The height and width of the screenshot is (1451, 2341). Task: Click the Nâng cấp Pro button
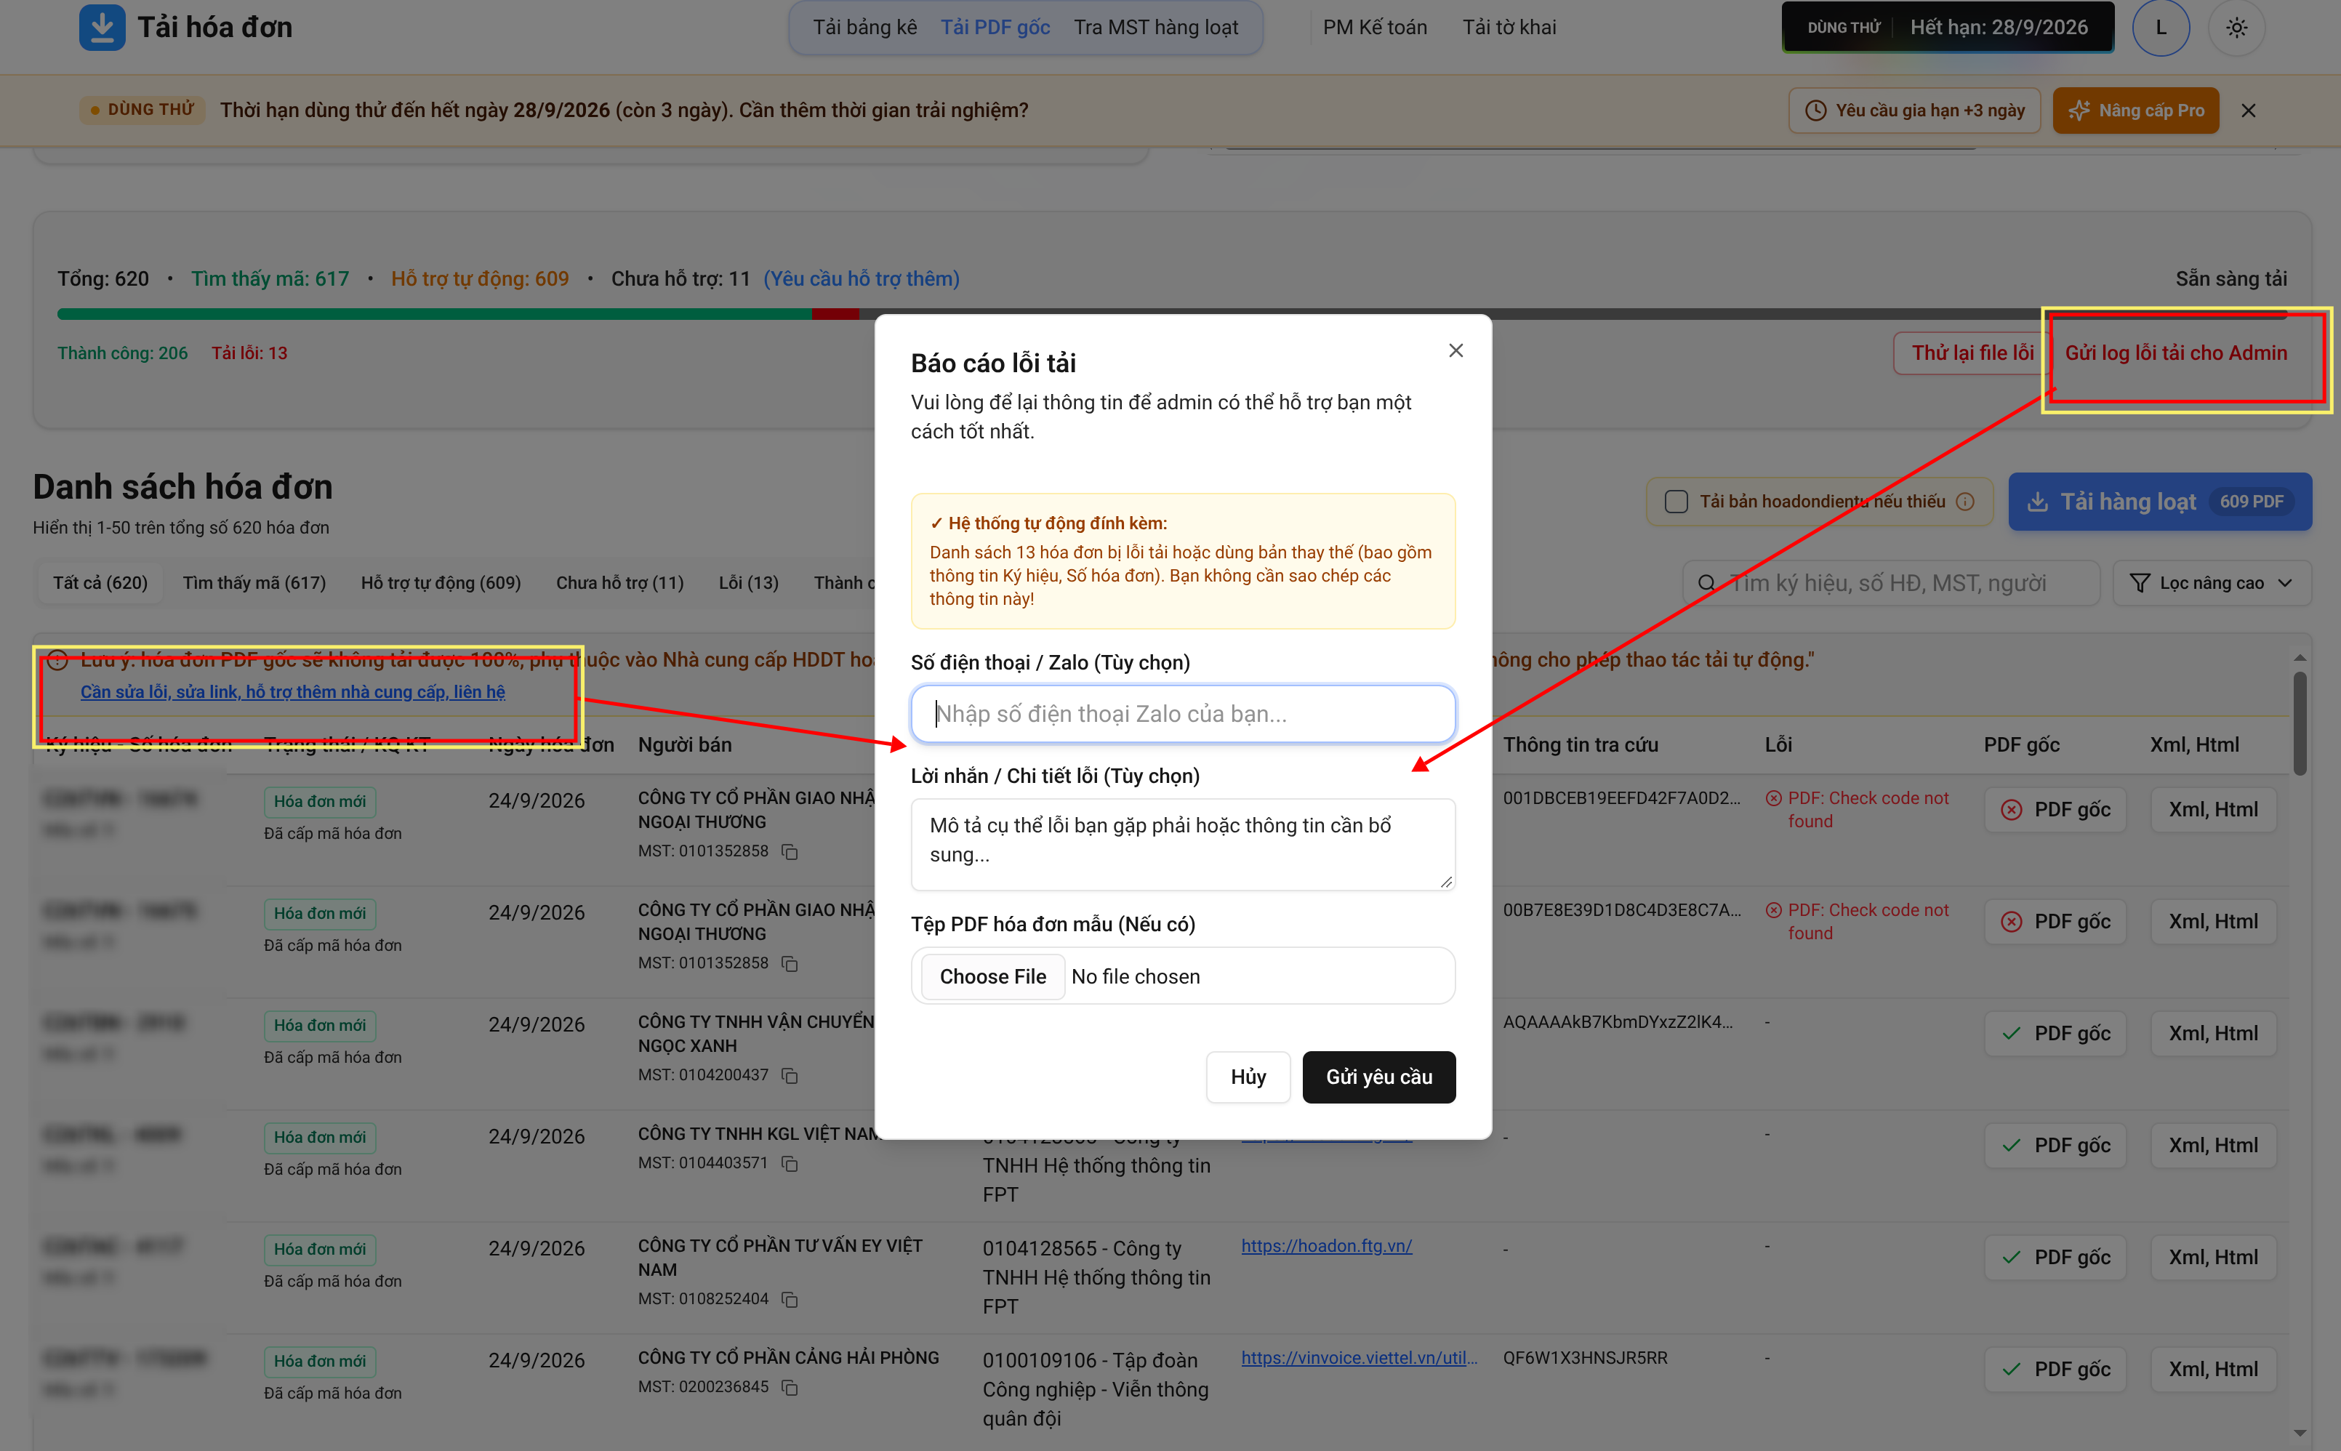(x=2136, y=110)
